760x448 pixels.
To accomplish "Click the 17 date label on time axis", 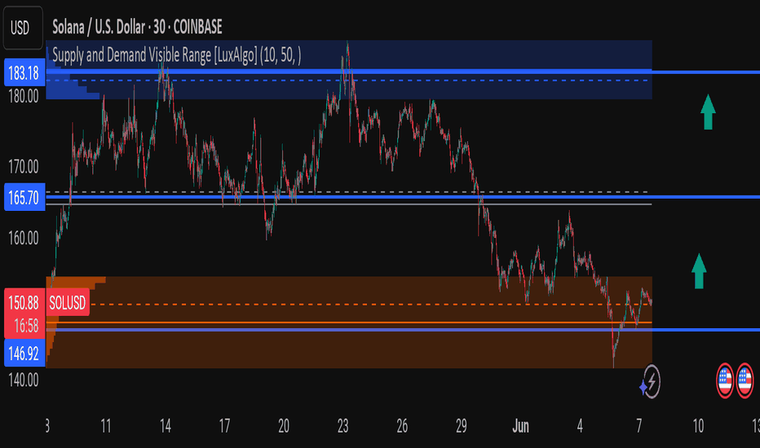I will click(x=224, y=426).
